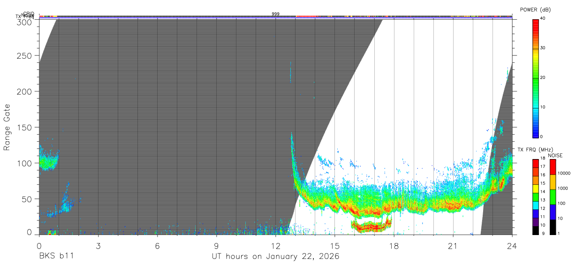Click the 18 UT hour tick label
Screen dimensions: 576x266
[394, 245]
